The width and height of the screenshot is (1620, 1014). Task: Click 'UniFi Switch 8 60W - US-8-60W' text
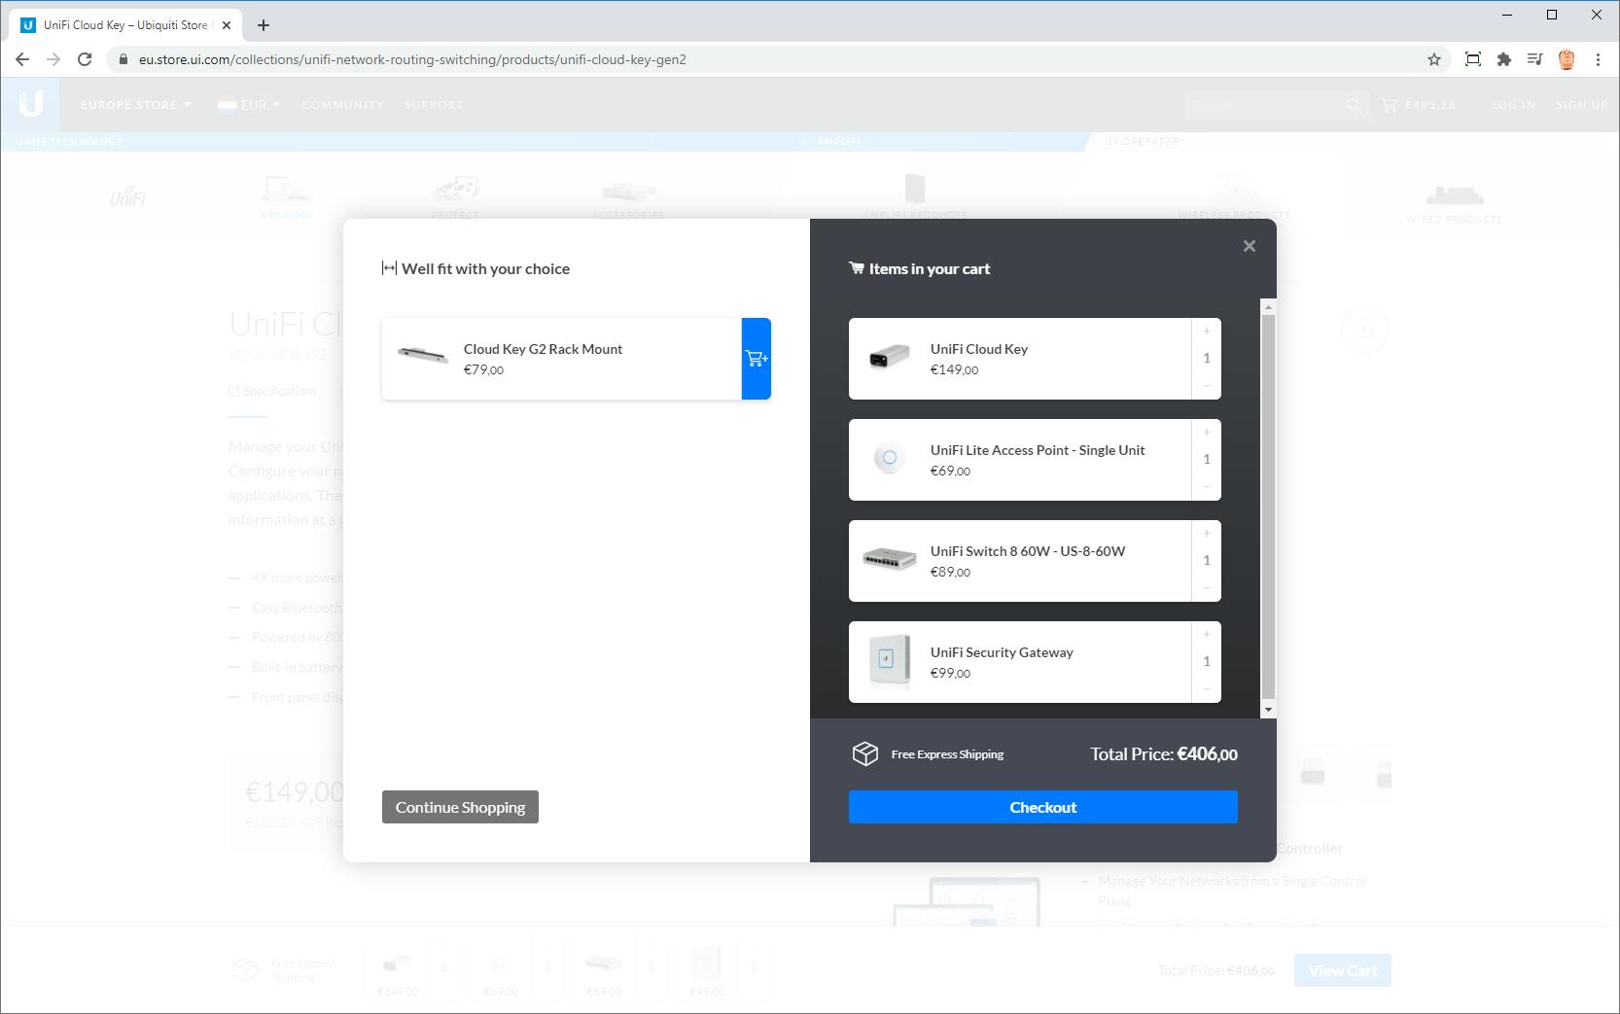(1028, 551)
